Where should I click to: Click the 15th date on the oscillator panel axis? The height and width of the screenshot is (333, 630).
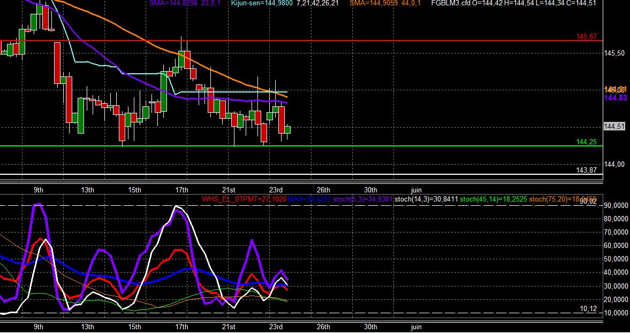click(x=134, y=327)
